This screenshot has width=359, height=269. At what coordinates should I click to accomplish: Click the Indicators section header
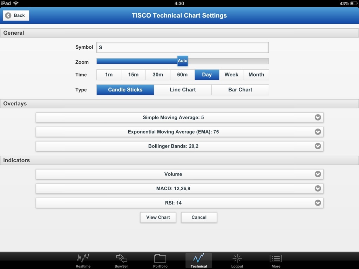[x=179, y=160]
